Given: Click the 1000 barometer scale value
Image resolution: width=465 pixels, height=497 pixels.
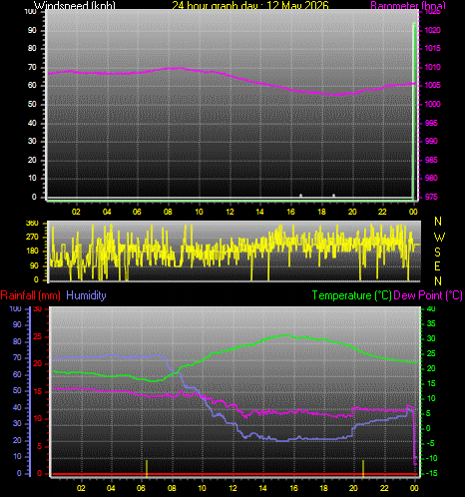Looking at the screenshot, I should click(432, 104).
